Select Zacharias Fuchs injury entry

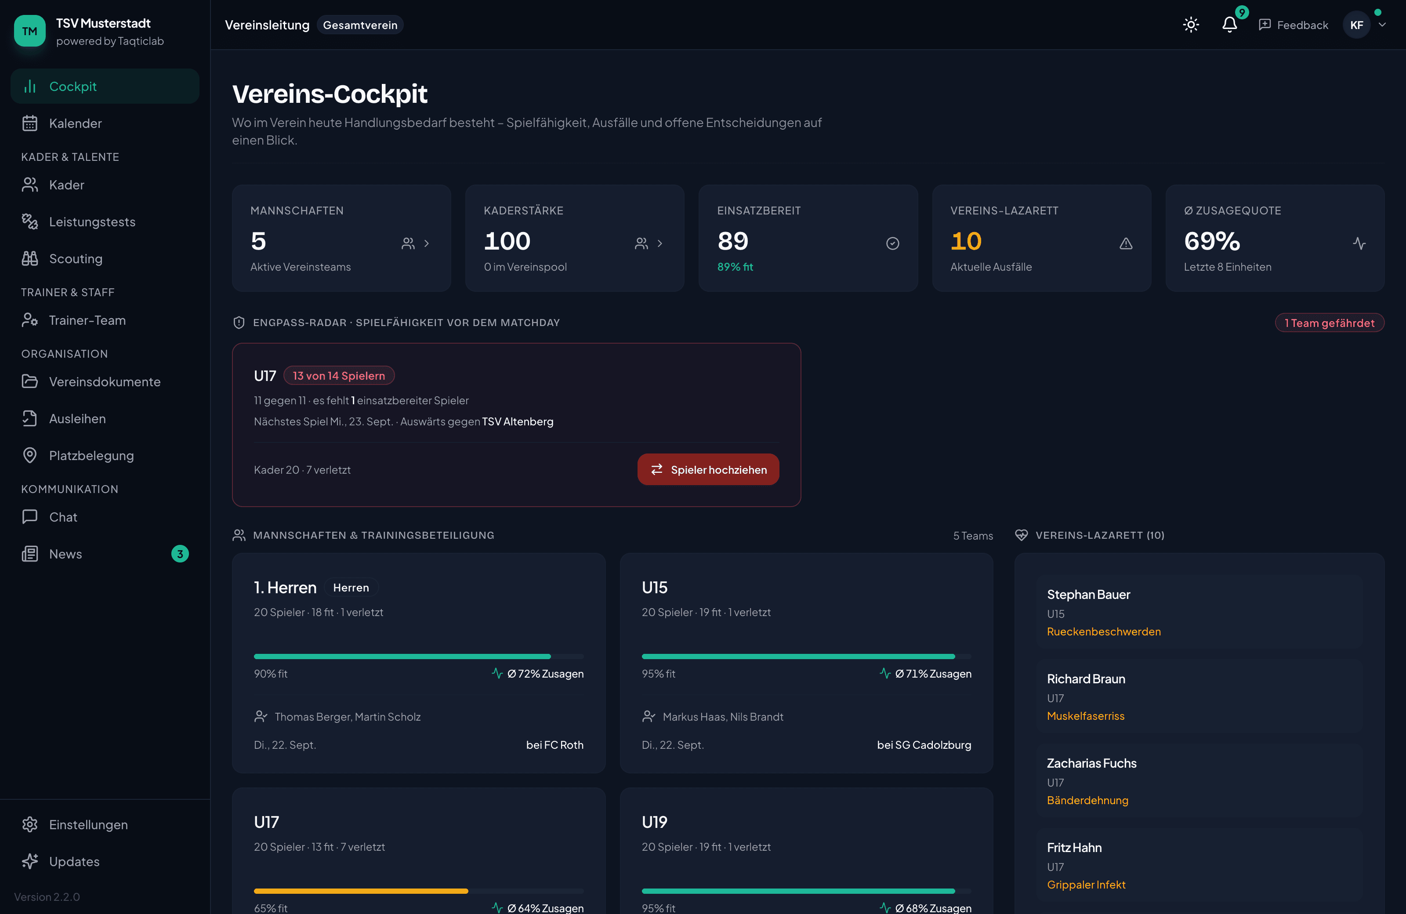(1199, 782)
